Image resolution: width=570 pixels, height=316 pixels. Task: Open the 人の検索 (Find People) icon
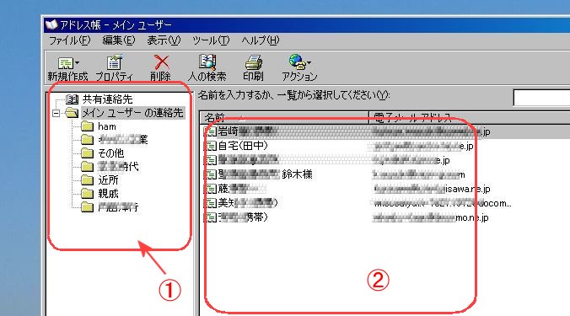tap(207, 62)
